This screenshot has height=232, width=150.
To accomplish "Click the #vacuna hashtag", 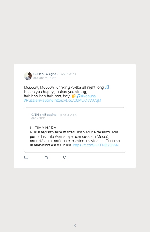I will 88,96.
